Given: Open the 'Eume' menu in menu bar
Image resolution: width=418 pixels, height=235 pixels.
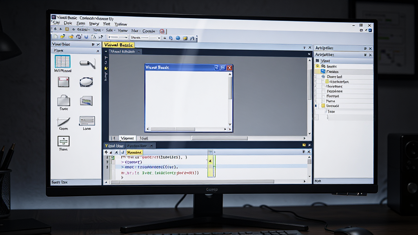Looking at the screenshot, I should tap(80, 23).
